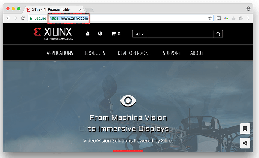This screenshot has width=259, height=158.
Task: Reload the page
Action: click(x=23, y=18)
